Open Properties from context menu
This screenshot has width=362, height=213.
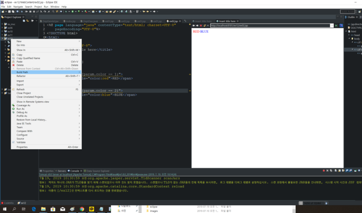point(46,147)
